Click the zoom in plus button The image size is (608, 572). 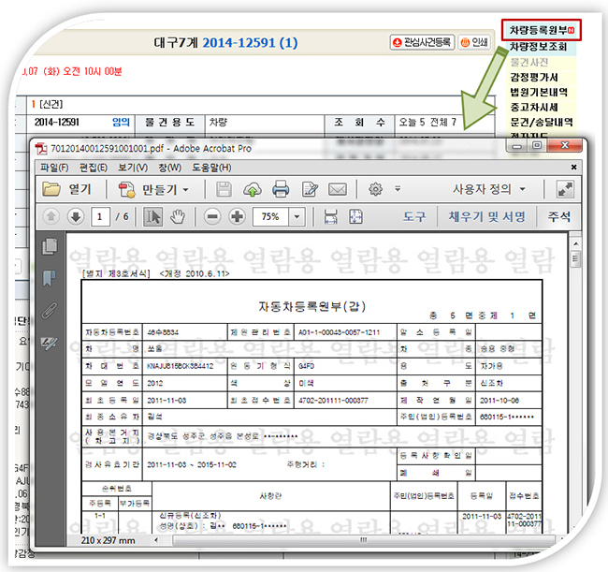[x=237, y=216]
